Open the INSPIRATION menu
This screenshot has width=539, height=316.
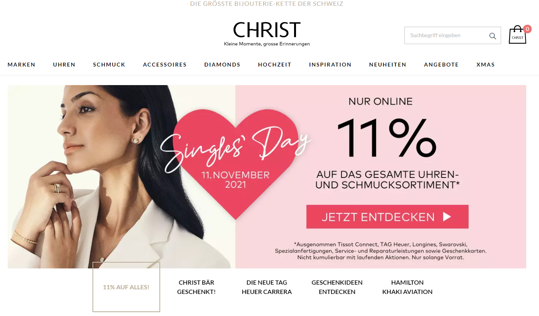pos(330,65)
